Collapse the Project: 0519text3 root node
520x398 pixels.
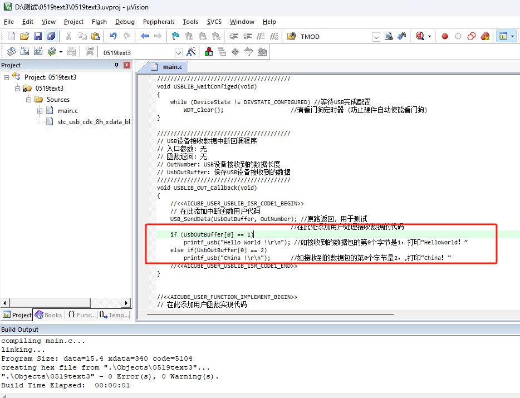[6, 77]
